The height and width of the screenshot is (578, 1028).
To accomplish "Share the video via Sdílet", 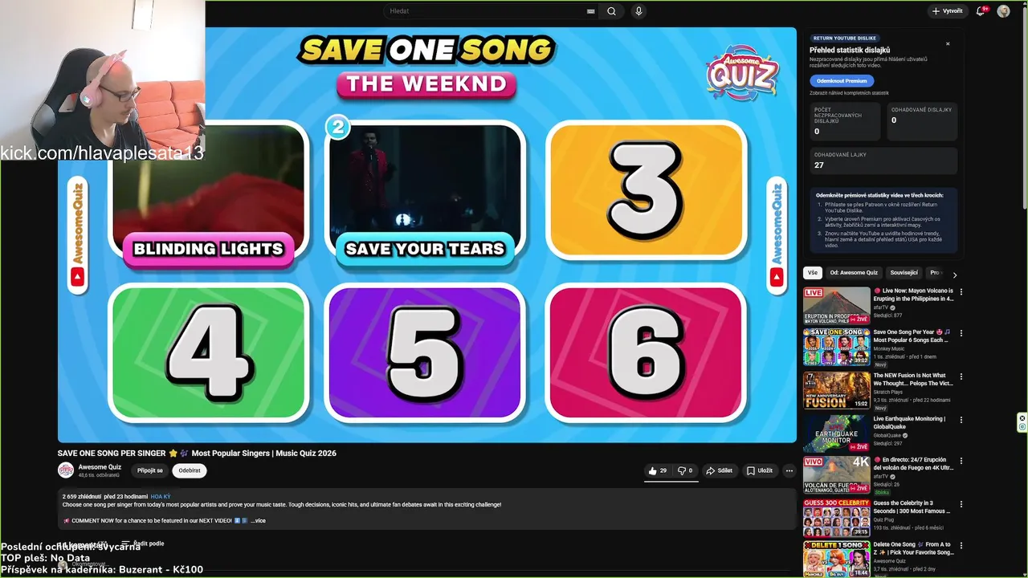I will [719, 470].
